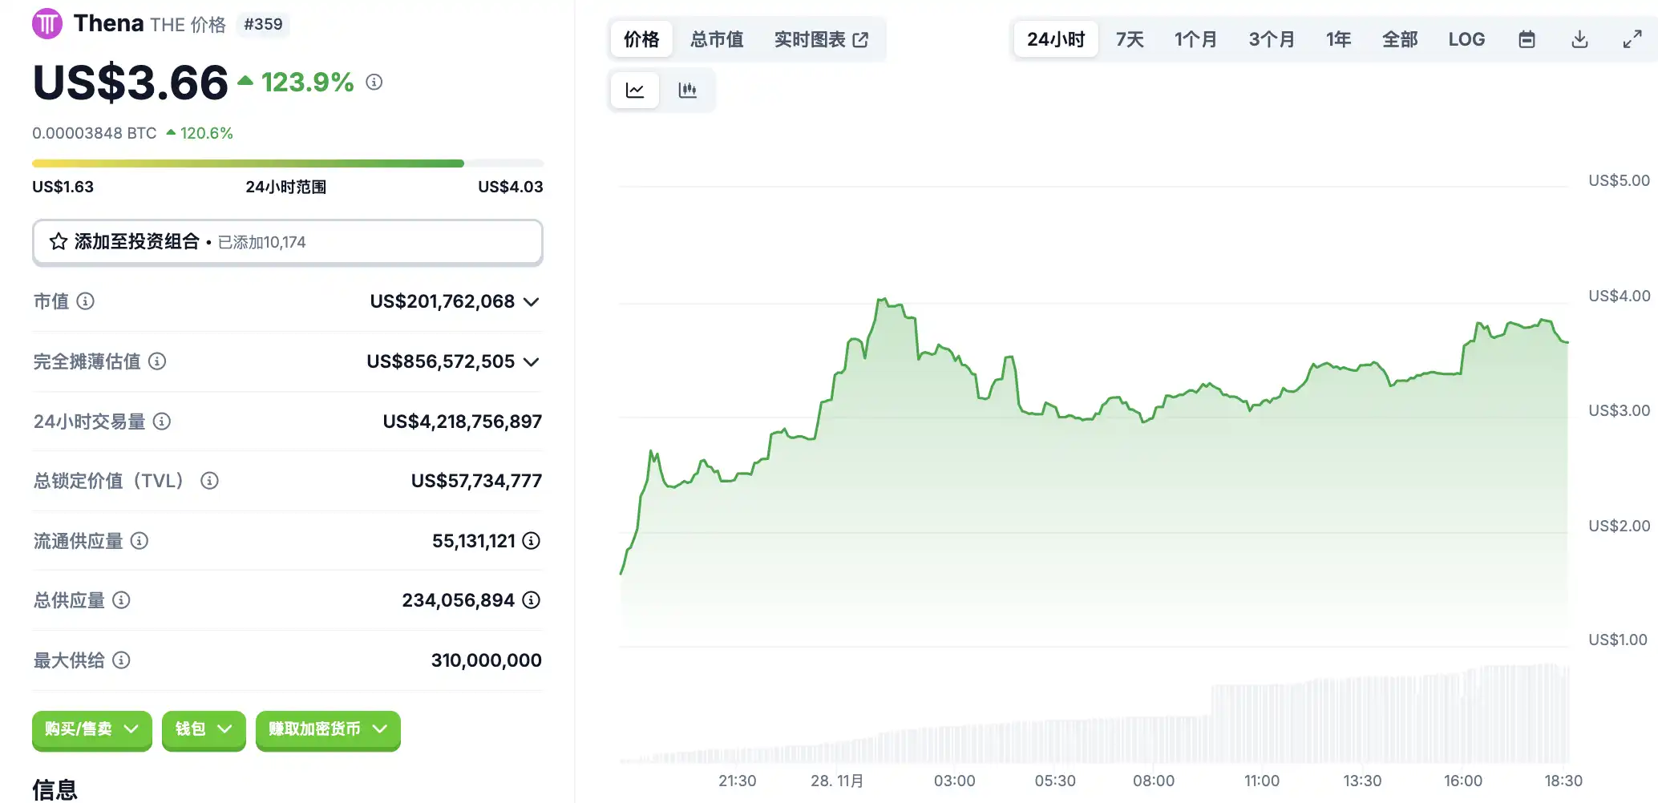Image resolution: width=1658 pixels, height=803 pixels.
Task: Select the 价格 tab
Action: coord(641,39)
